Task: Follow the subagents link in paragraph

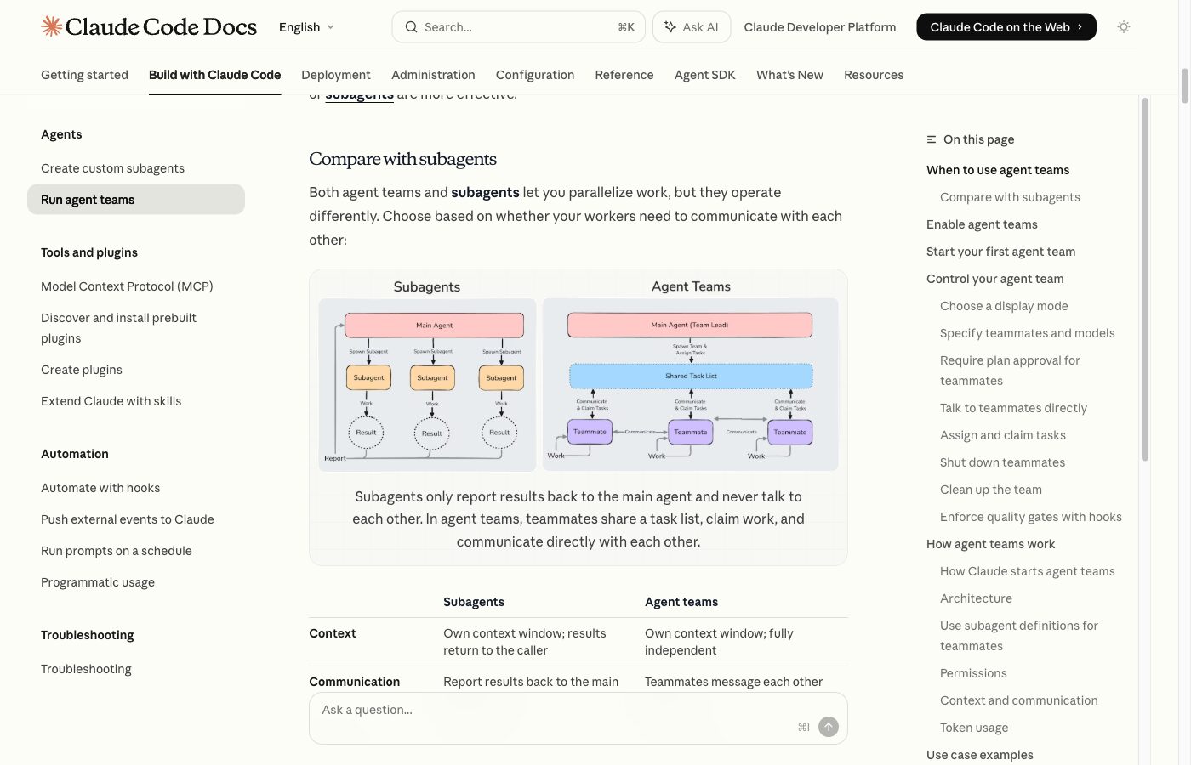Action: click(485, 192)
